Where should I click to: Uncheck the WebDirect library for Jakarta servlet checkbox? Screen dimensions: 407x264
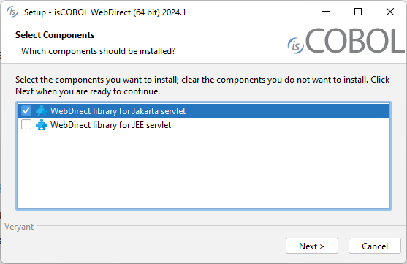click(x=26, y=110)
